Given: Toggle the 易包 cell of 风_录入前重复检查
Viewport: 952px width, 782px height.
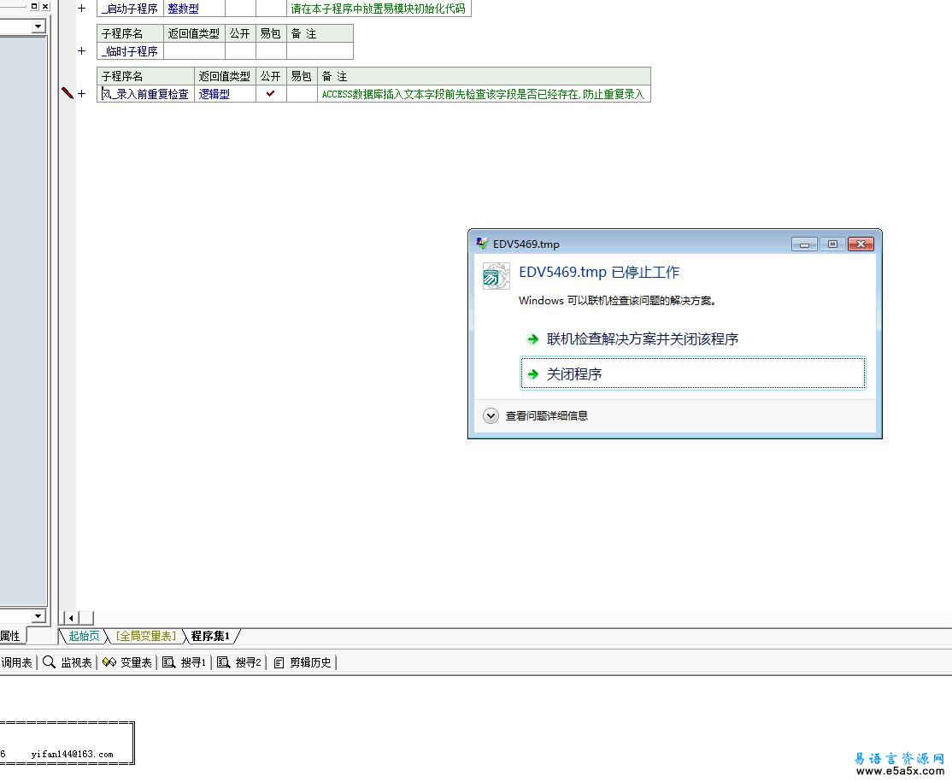Looking at the screenshot, I should (302, 93).
